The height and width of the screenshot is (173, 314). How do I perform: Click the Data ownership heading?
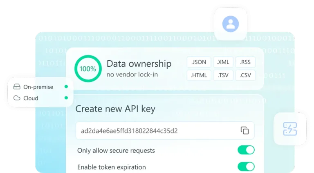[x=139, y=64]
